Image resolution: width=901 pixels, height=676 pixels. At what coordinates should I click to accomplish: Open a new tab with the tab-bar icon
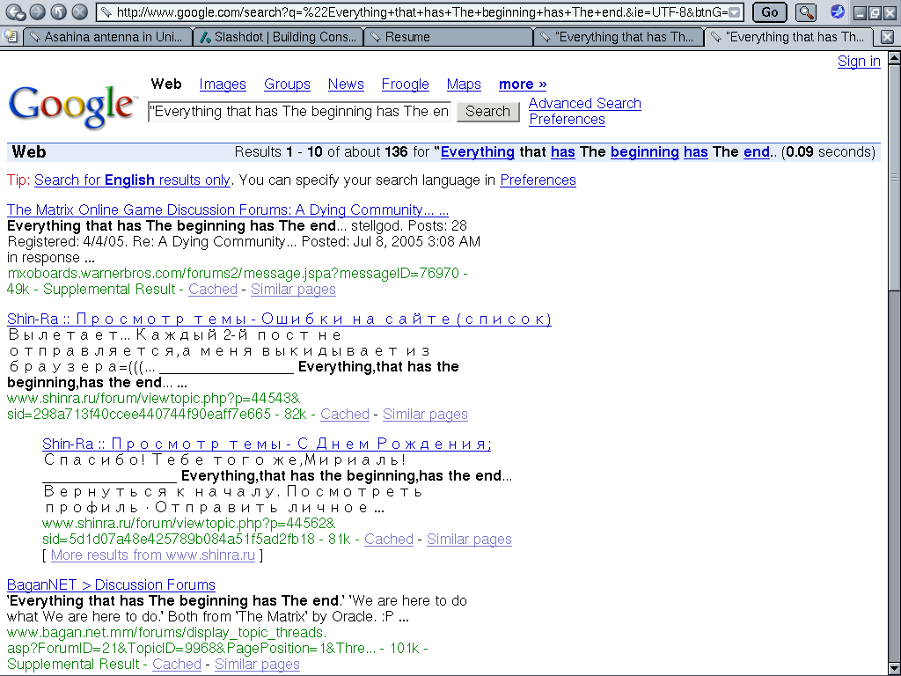[11, 37]
